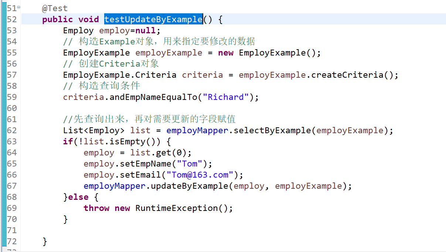Click 'throw' keyword on line 69

tap(96, 208)
